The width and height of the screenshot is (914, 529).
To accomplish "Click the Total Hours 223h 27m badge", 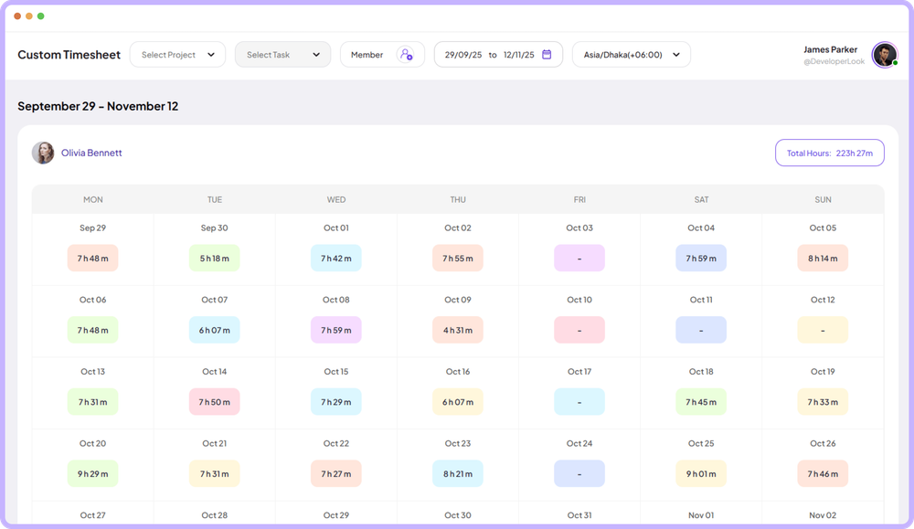I will (x=830, y=153).
